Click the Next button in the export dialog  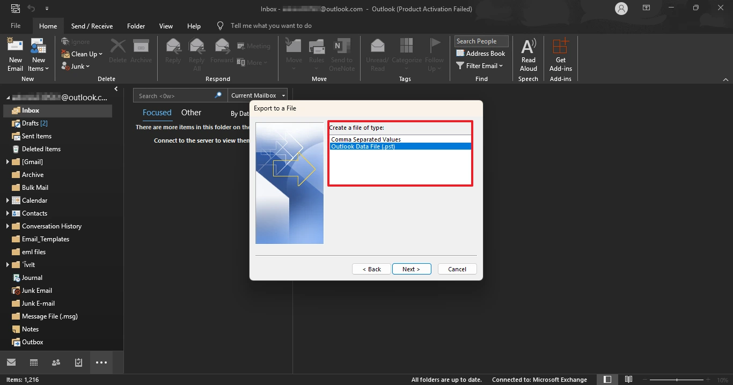coord(412,269)
